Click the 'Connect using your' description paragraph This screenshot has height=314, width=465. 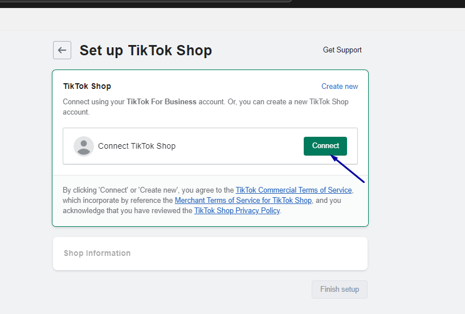[x=206, y=107]
